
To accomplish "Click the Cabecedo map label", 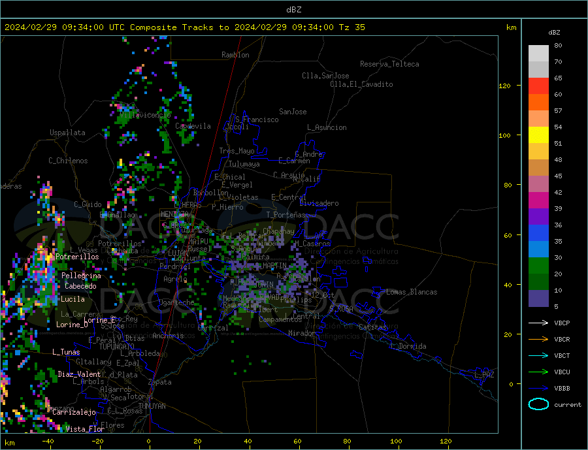I will point(80,286).
